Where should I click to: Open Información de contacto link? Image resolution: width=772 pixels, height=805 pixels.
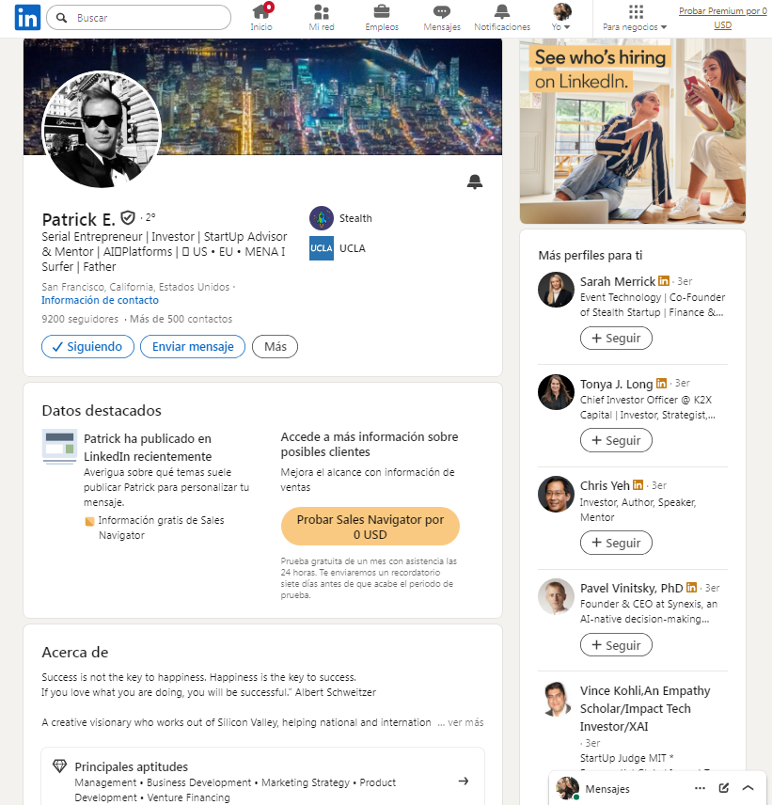click(100, 300)
